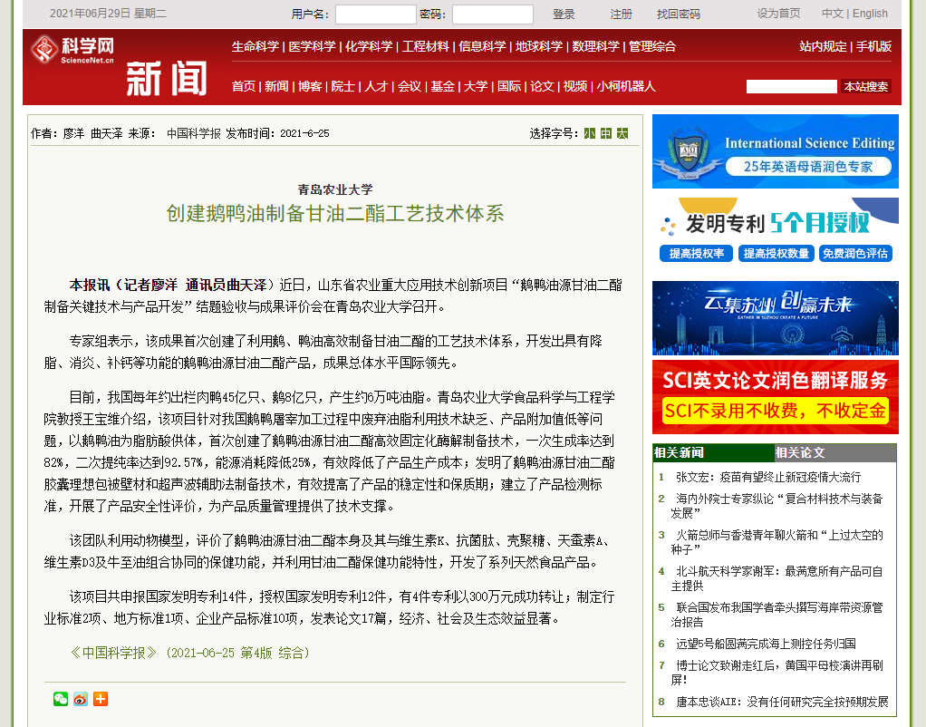Image resolution: width=926 pixels, height=727 pixels.
Task: Open 医学科学 category
Action: (x=312, y=47)
